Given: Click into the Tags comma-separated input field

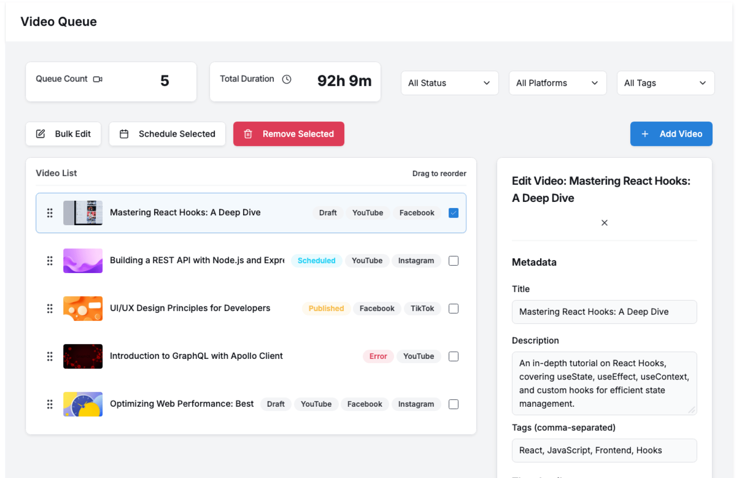Looking at the screenshot, I should 604,450.
